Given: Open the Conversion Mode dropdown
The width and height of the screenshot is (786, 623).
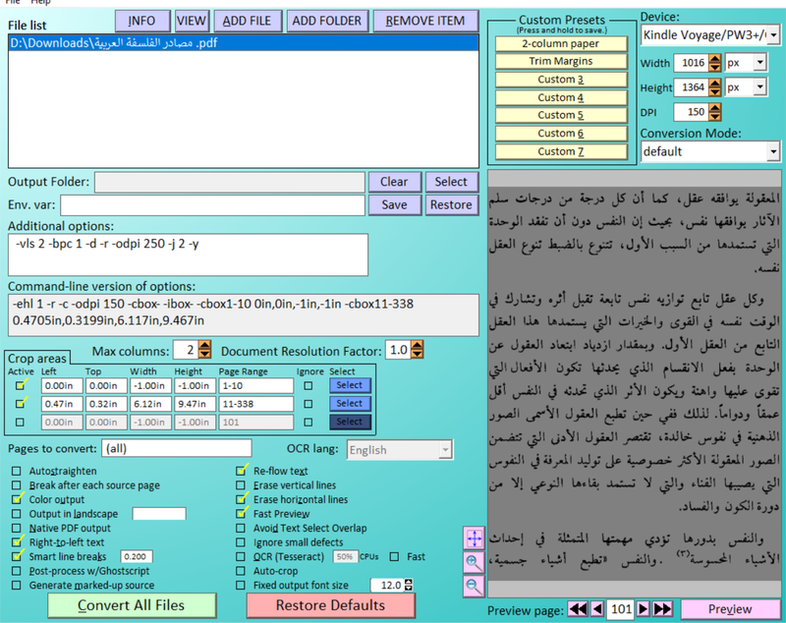Looking at the screenshot, I should [771, 150].
